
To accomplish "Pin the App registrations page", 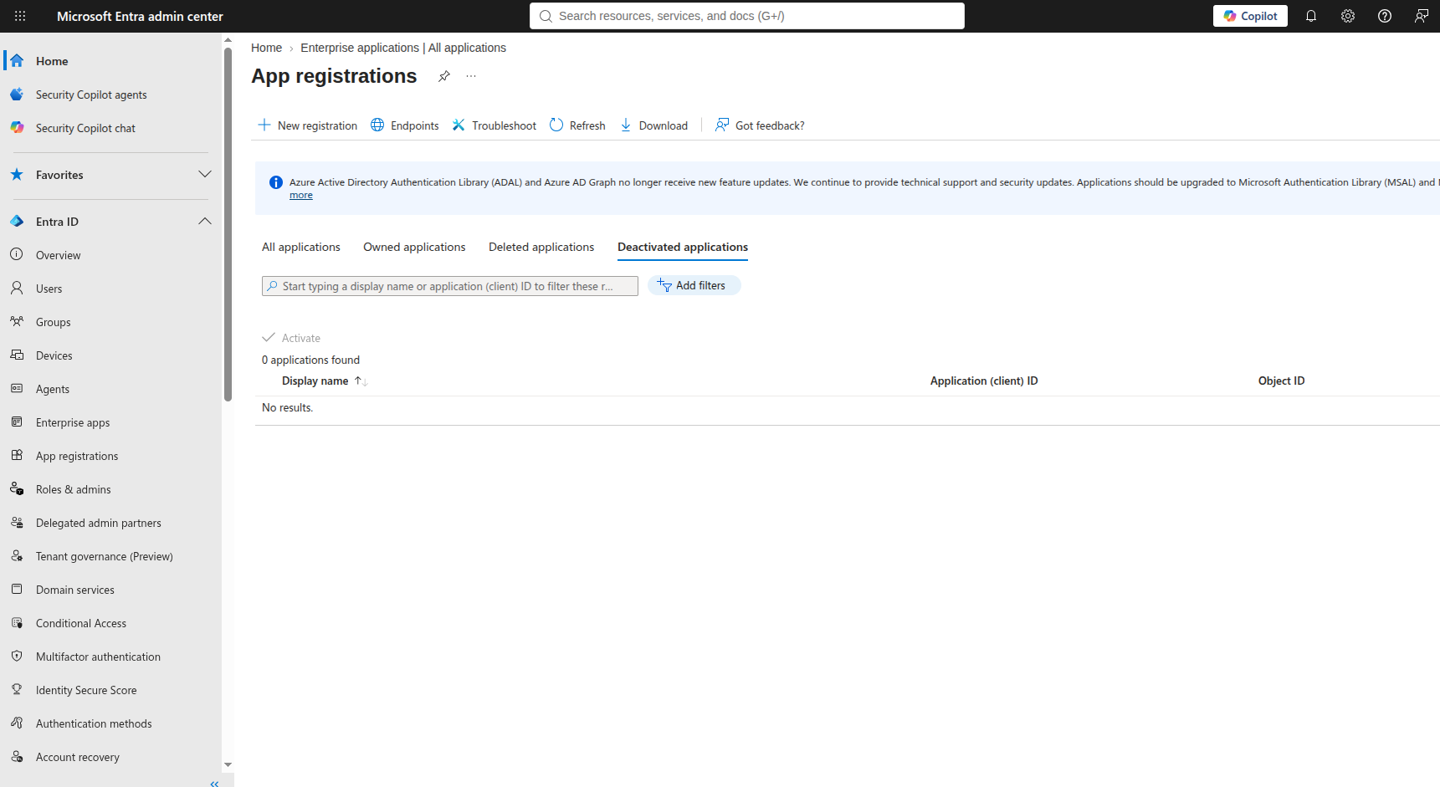I will coord(444,76).
